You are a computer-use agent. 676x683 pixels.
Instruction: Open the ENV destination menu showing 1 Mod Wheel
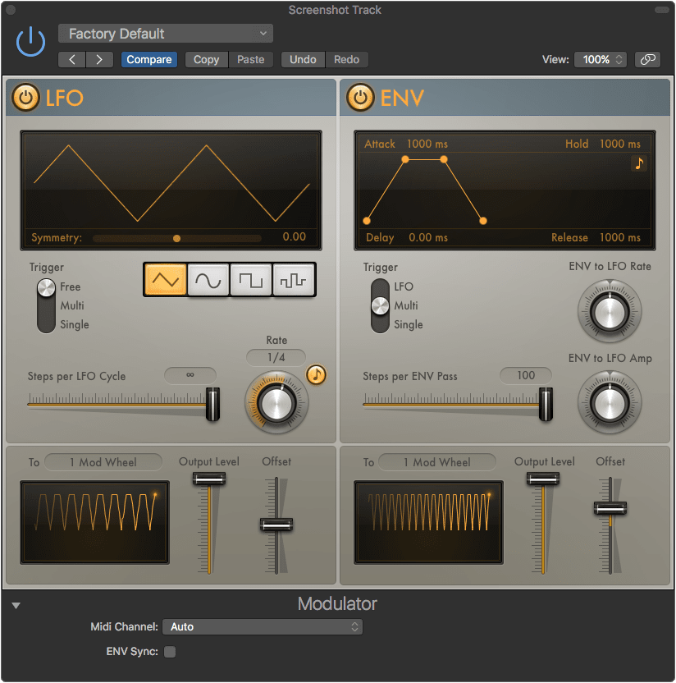tap(436, 461)
